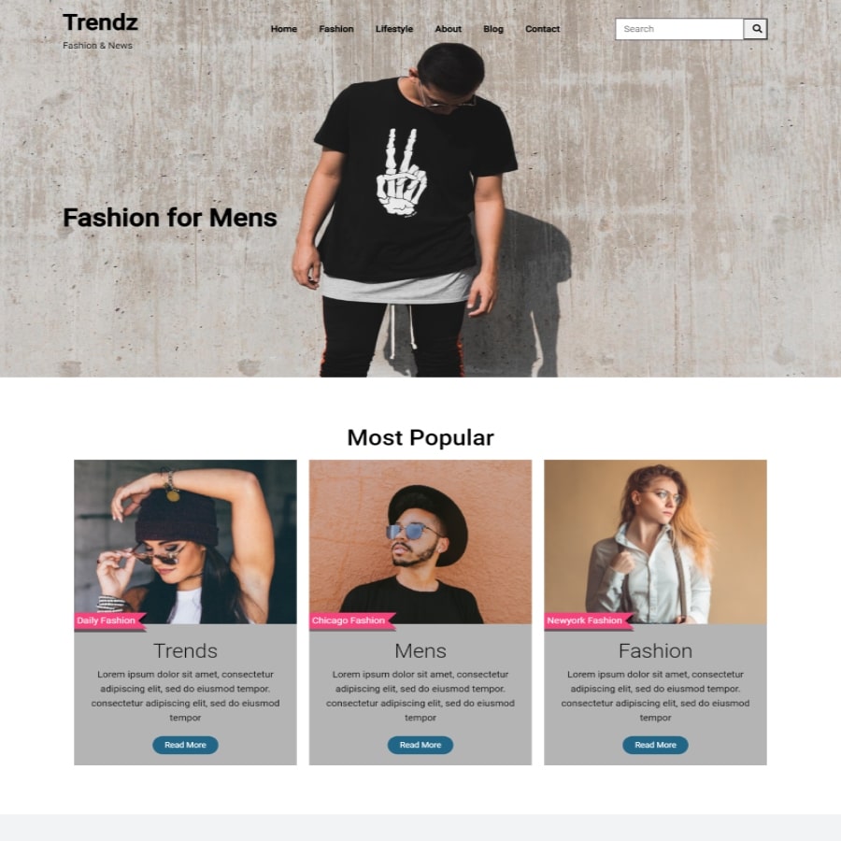Click Read More under Trends card

(185, 745)
